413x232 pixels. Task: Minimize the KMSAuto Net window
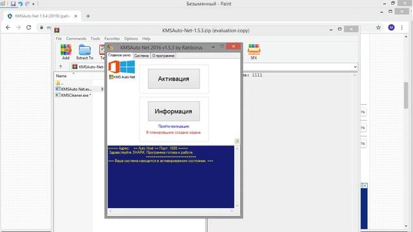point(214,47)
